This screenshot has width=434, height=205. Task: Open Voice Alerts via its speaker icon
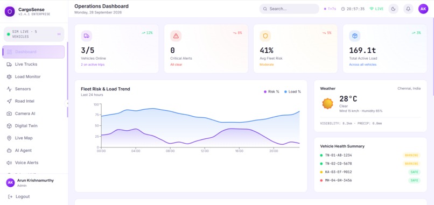tap(9, 162)
